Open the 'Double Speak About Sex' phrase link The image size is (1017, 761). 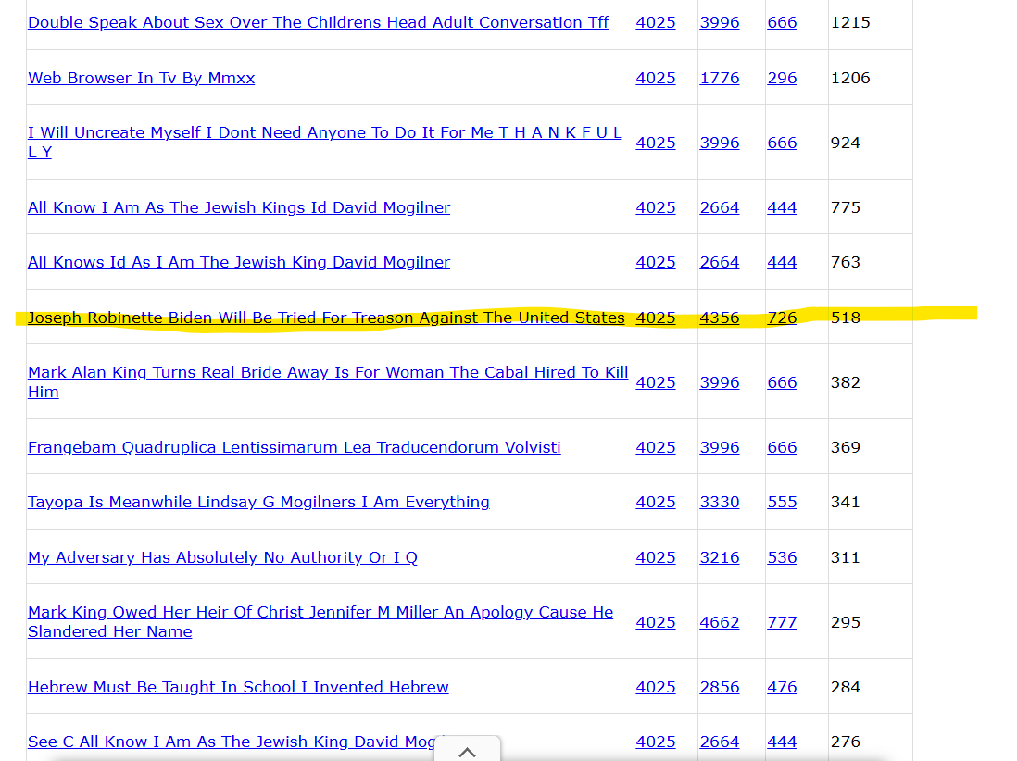(319, 23)
